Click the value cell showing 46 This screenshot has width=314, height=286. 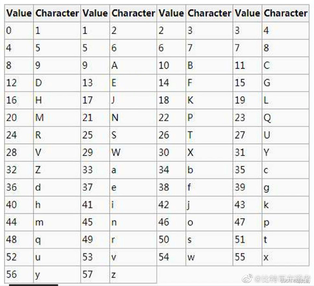(x=171, y=222)
